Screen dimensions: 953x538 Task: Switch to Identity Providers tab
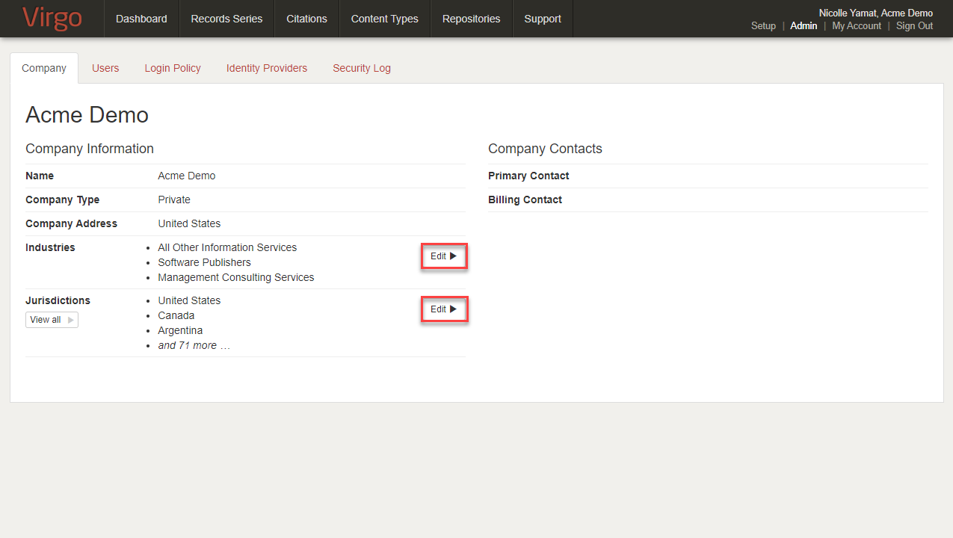(267, 68)
